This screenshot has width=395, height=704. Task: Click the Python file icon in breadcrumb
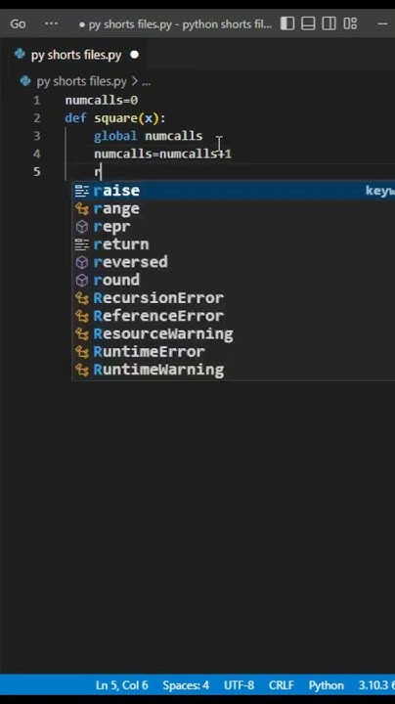pyautogui.click(x=26, y=81)
